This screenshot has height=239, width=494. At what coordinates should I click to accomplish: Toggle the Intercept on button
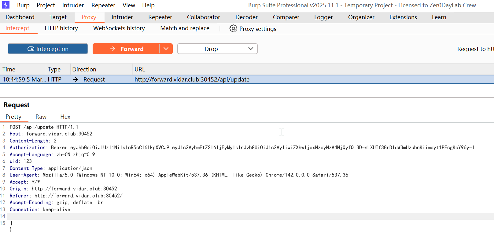48,49
